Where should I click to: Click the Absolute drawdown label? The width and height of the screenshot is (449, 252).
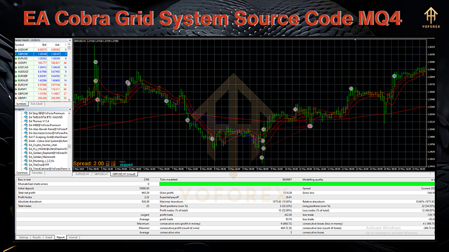(x=30, y=201)
